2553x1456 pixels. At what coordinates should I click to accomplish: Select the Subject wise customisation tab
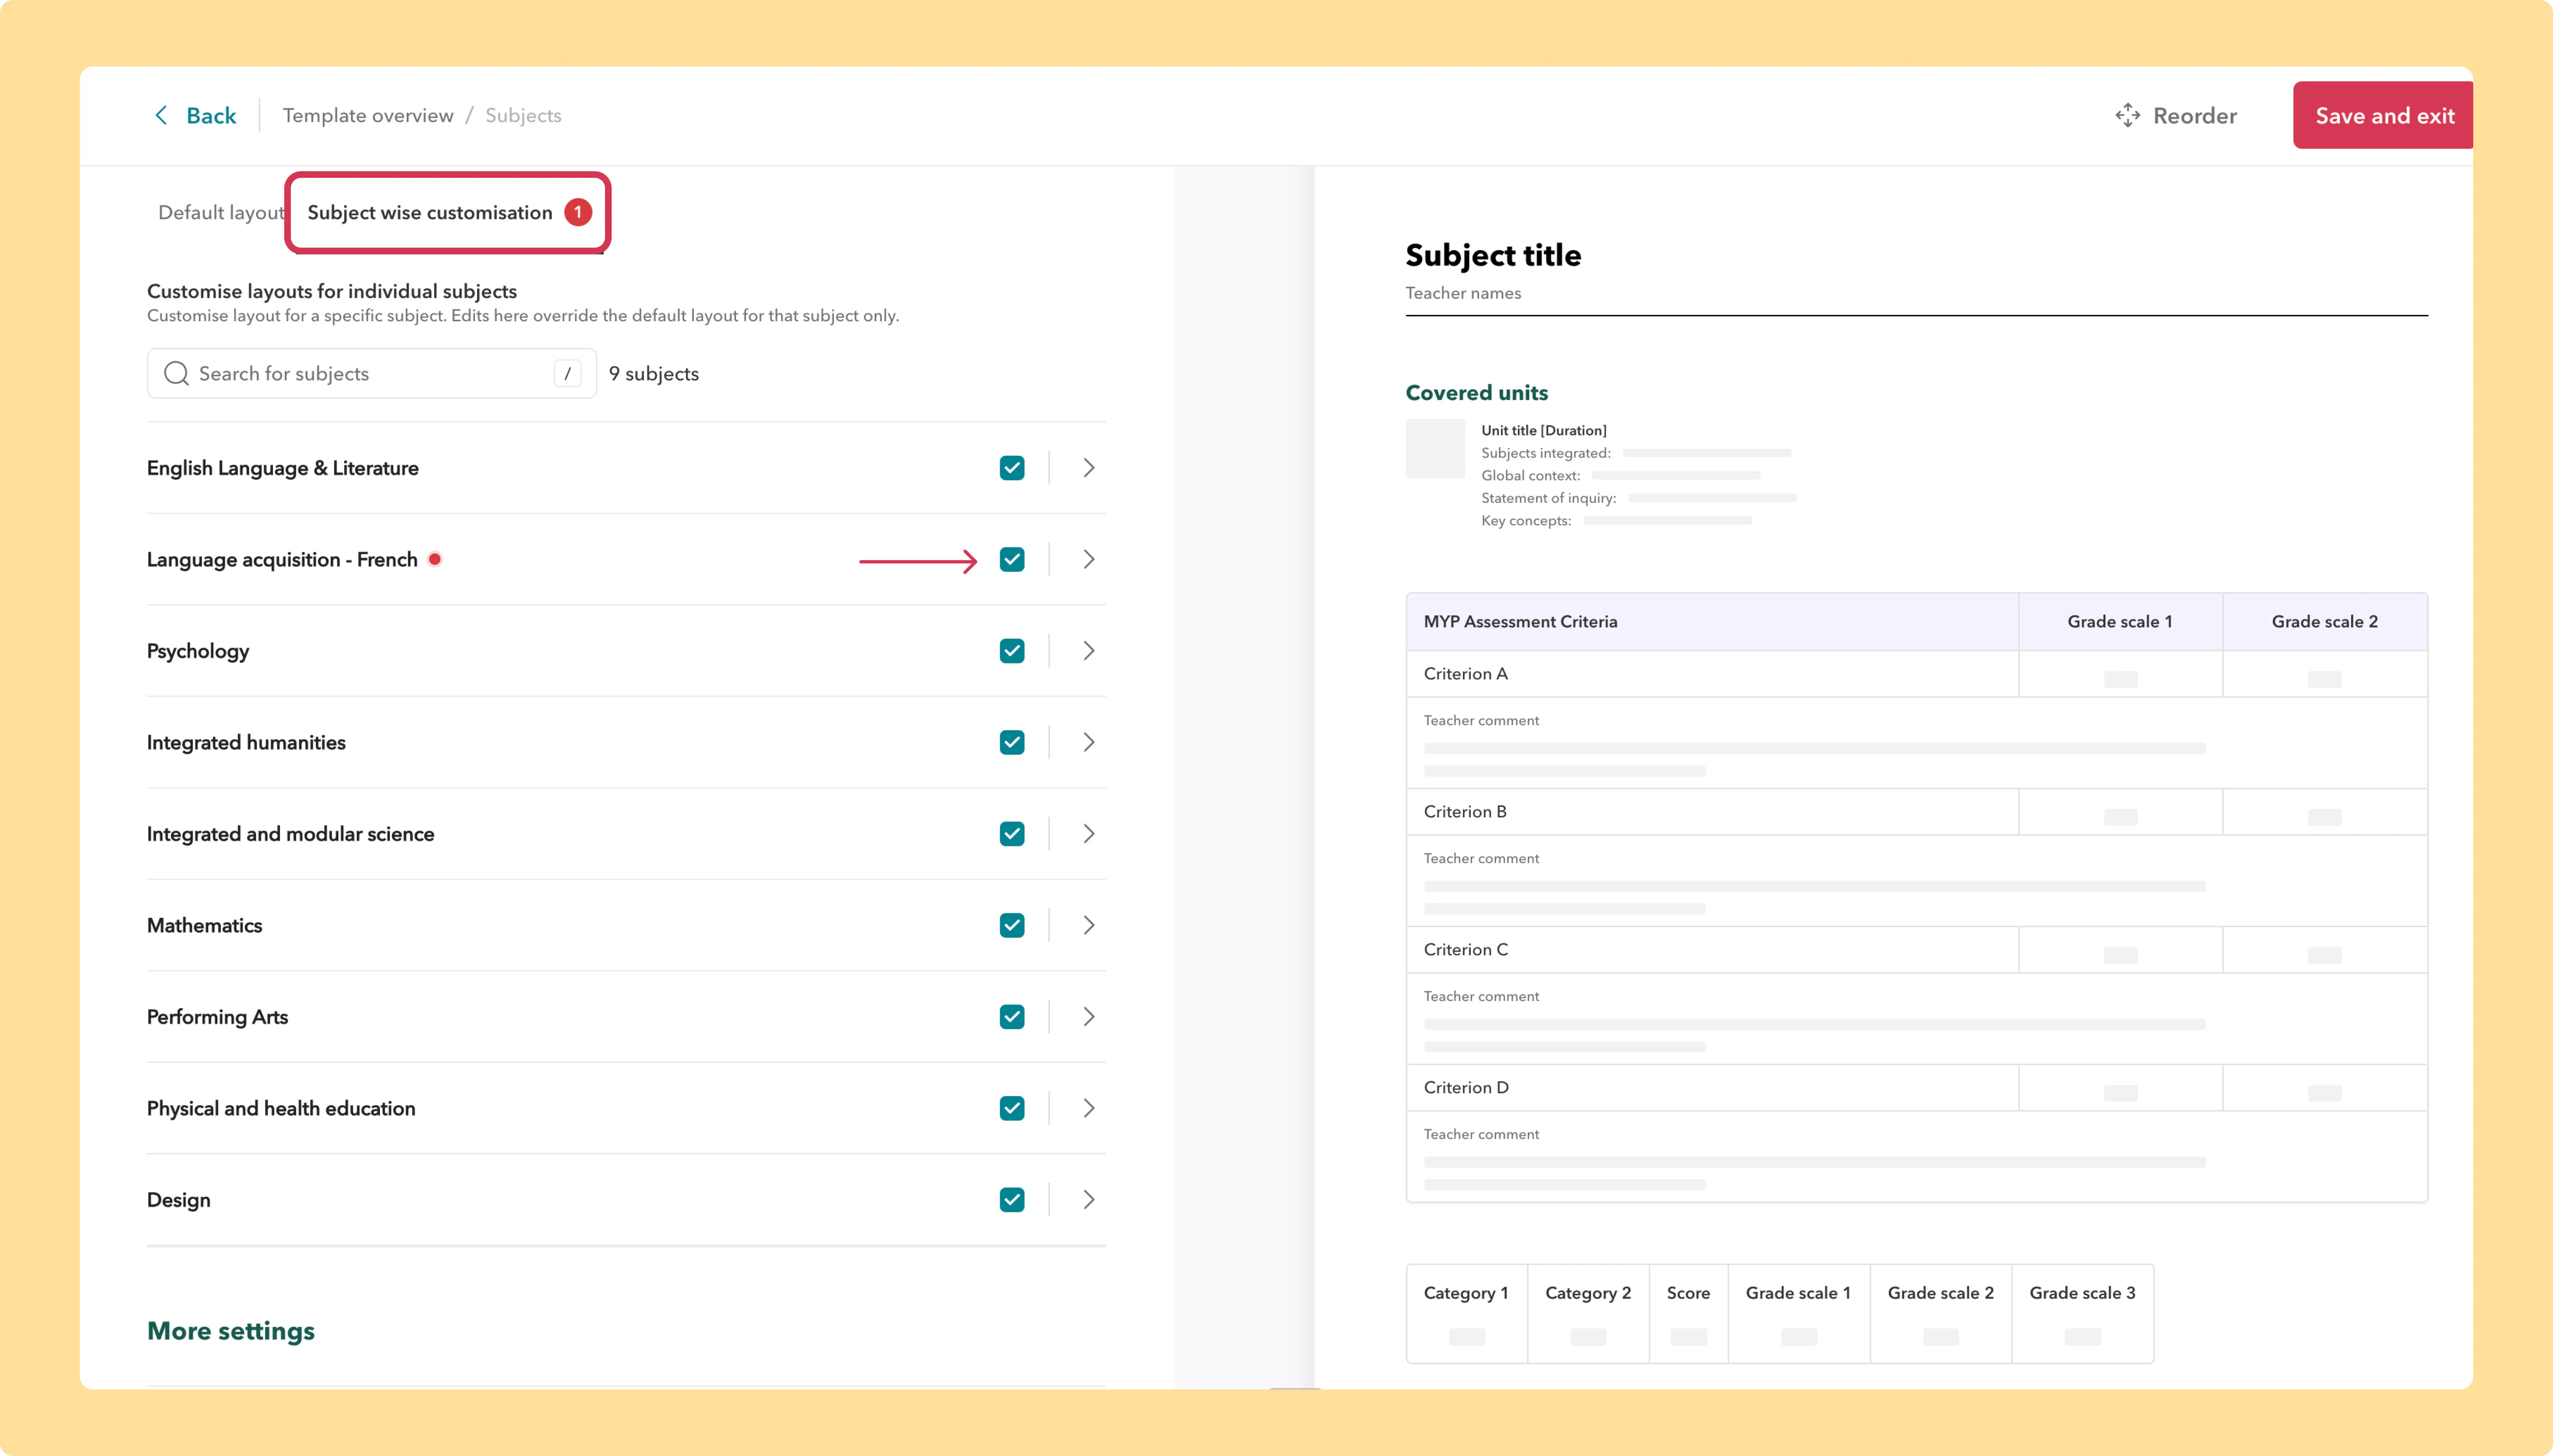448,213
